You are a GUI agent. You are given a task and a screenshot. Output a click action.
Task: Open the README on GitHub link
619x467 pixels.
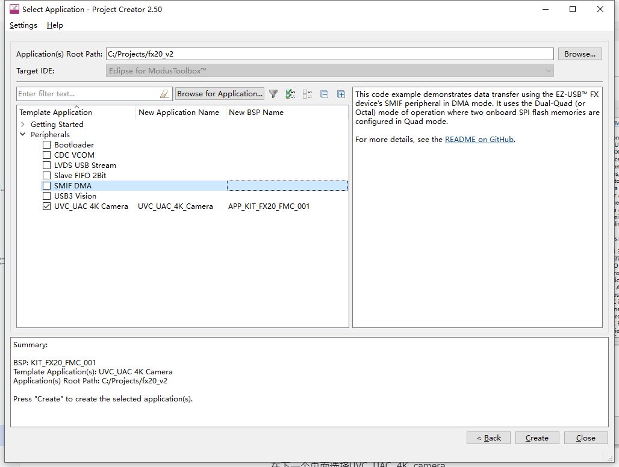(479, 140)
